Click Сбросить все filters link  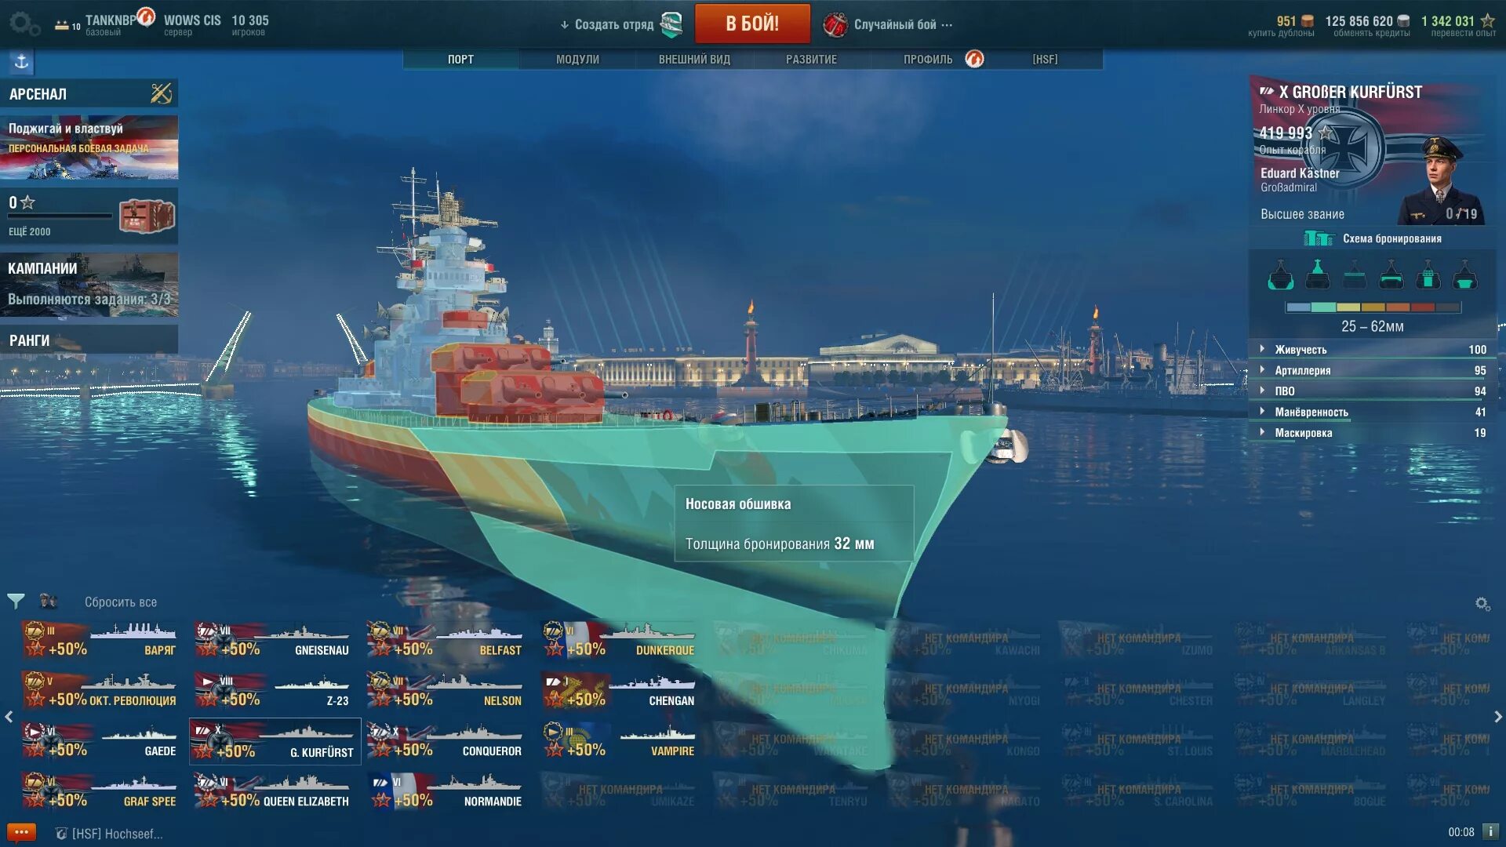tap(121, 602)
